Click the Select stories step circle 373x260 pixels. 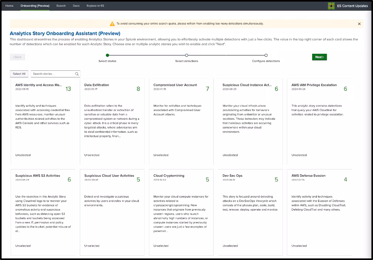107,55
